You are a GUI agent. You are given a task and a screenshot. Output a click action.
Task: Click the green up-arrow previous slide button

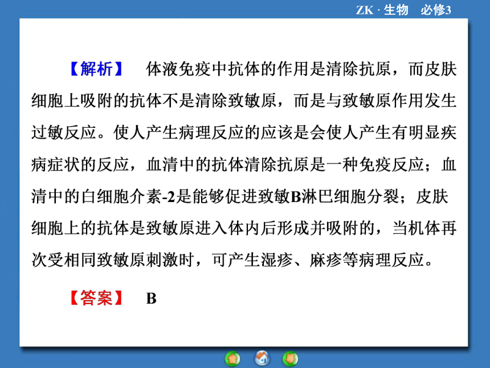[232, 359]
